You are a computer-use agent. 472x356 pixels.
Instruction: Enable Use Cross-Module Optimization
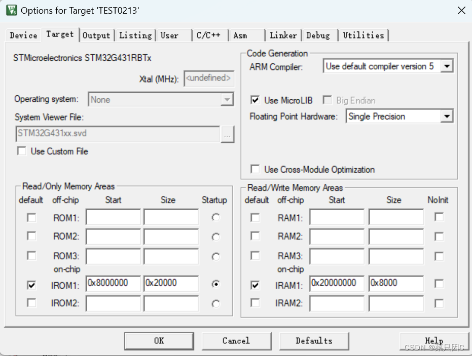pyautogui.click(x=255, y=169)
